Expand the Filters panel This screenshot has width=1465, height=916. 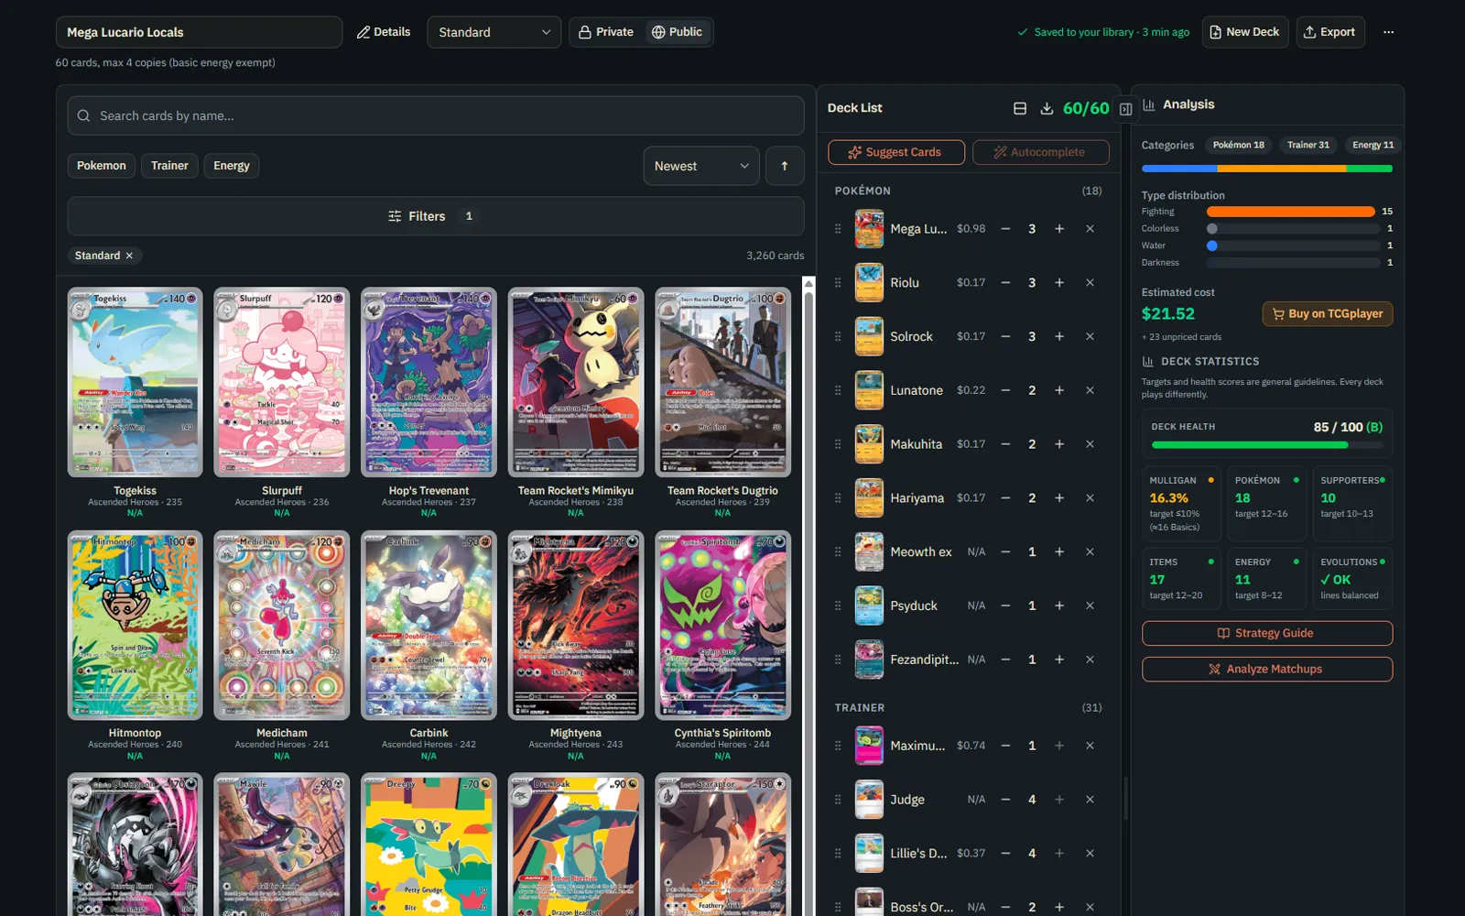(x=436, y=216)
